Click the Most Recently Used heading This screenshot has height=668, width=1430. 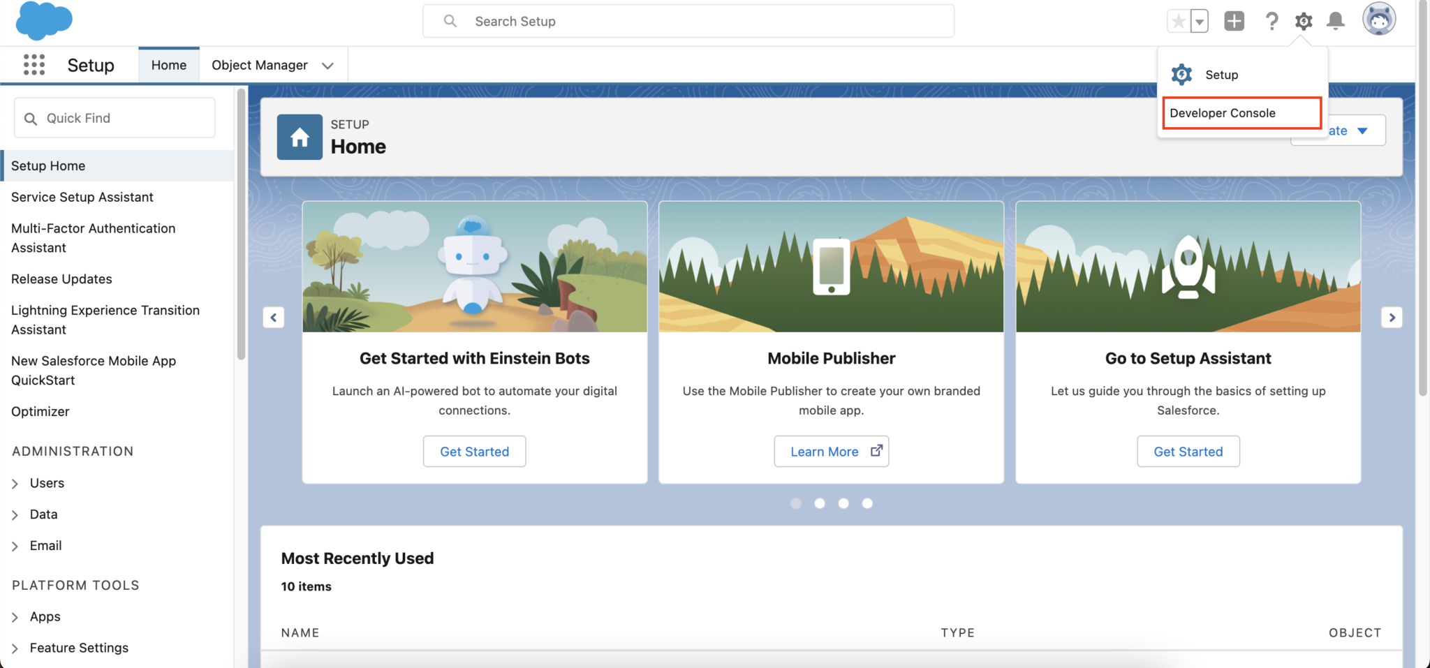pyautogui.click(x=357, y=558)
